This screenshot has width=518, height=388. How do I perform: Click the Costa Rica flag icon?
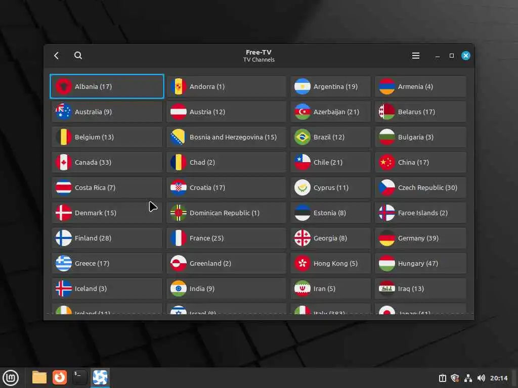click(x=64, y=187)
